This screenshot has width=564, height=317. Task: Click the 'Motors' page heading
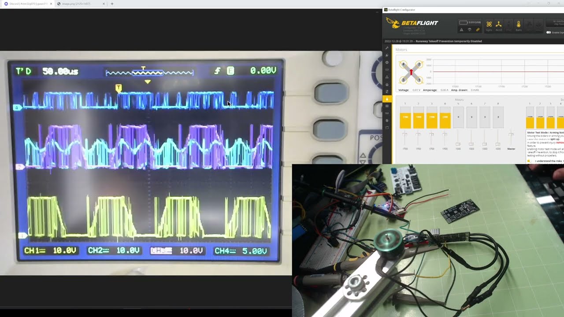(x=401, y=50)
